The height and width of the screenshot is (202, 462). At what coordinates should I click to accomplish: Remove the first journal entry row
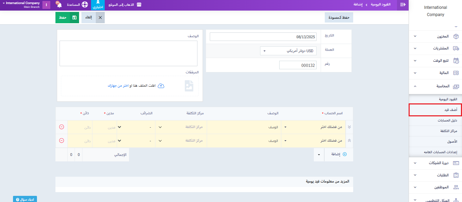pyautogui.click(x=62, y=127)
